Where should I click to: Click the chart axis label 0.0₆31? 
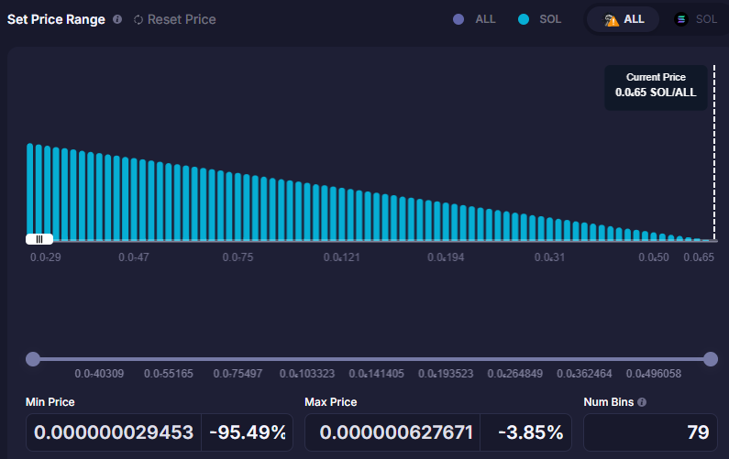(x=549, y=257)
